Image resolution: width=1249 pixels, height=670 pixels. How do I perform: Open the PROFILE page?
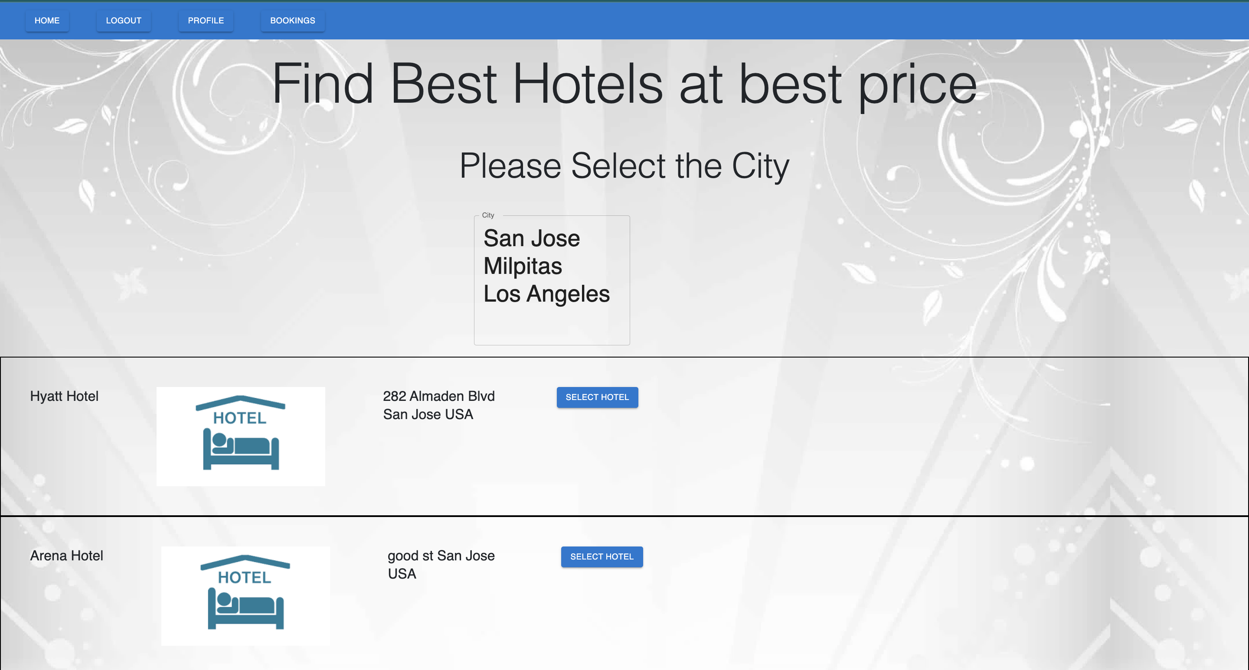point(206,20)
